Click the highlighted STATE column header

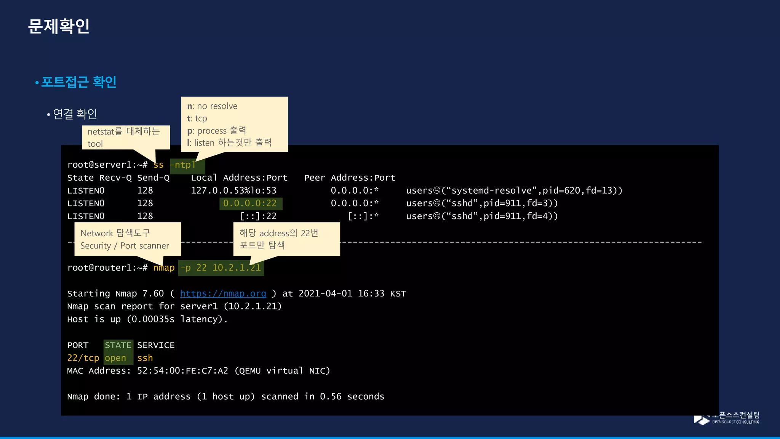118,345
